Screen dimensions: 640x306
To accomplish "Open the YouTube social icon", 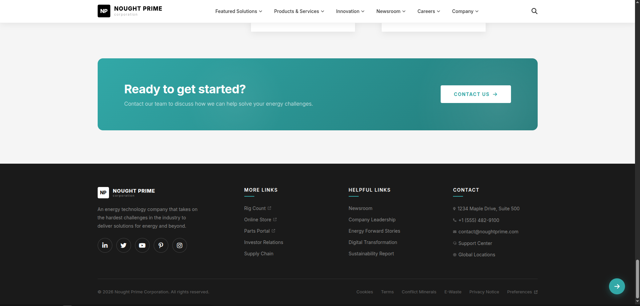I will click(142, 245).
